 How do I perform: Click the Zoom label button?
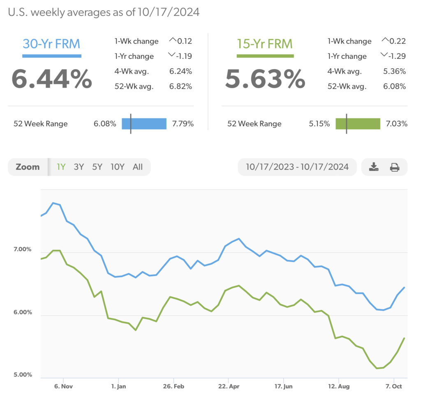click(28, 167)
